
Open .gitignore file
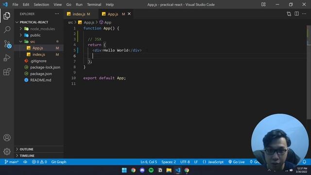pyautogui.click(x=39, y=61)
